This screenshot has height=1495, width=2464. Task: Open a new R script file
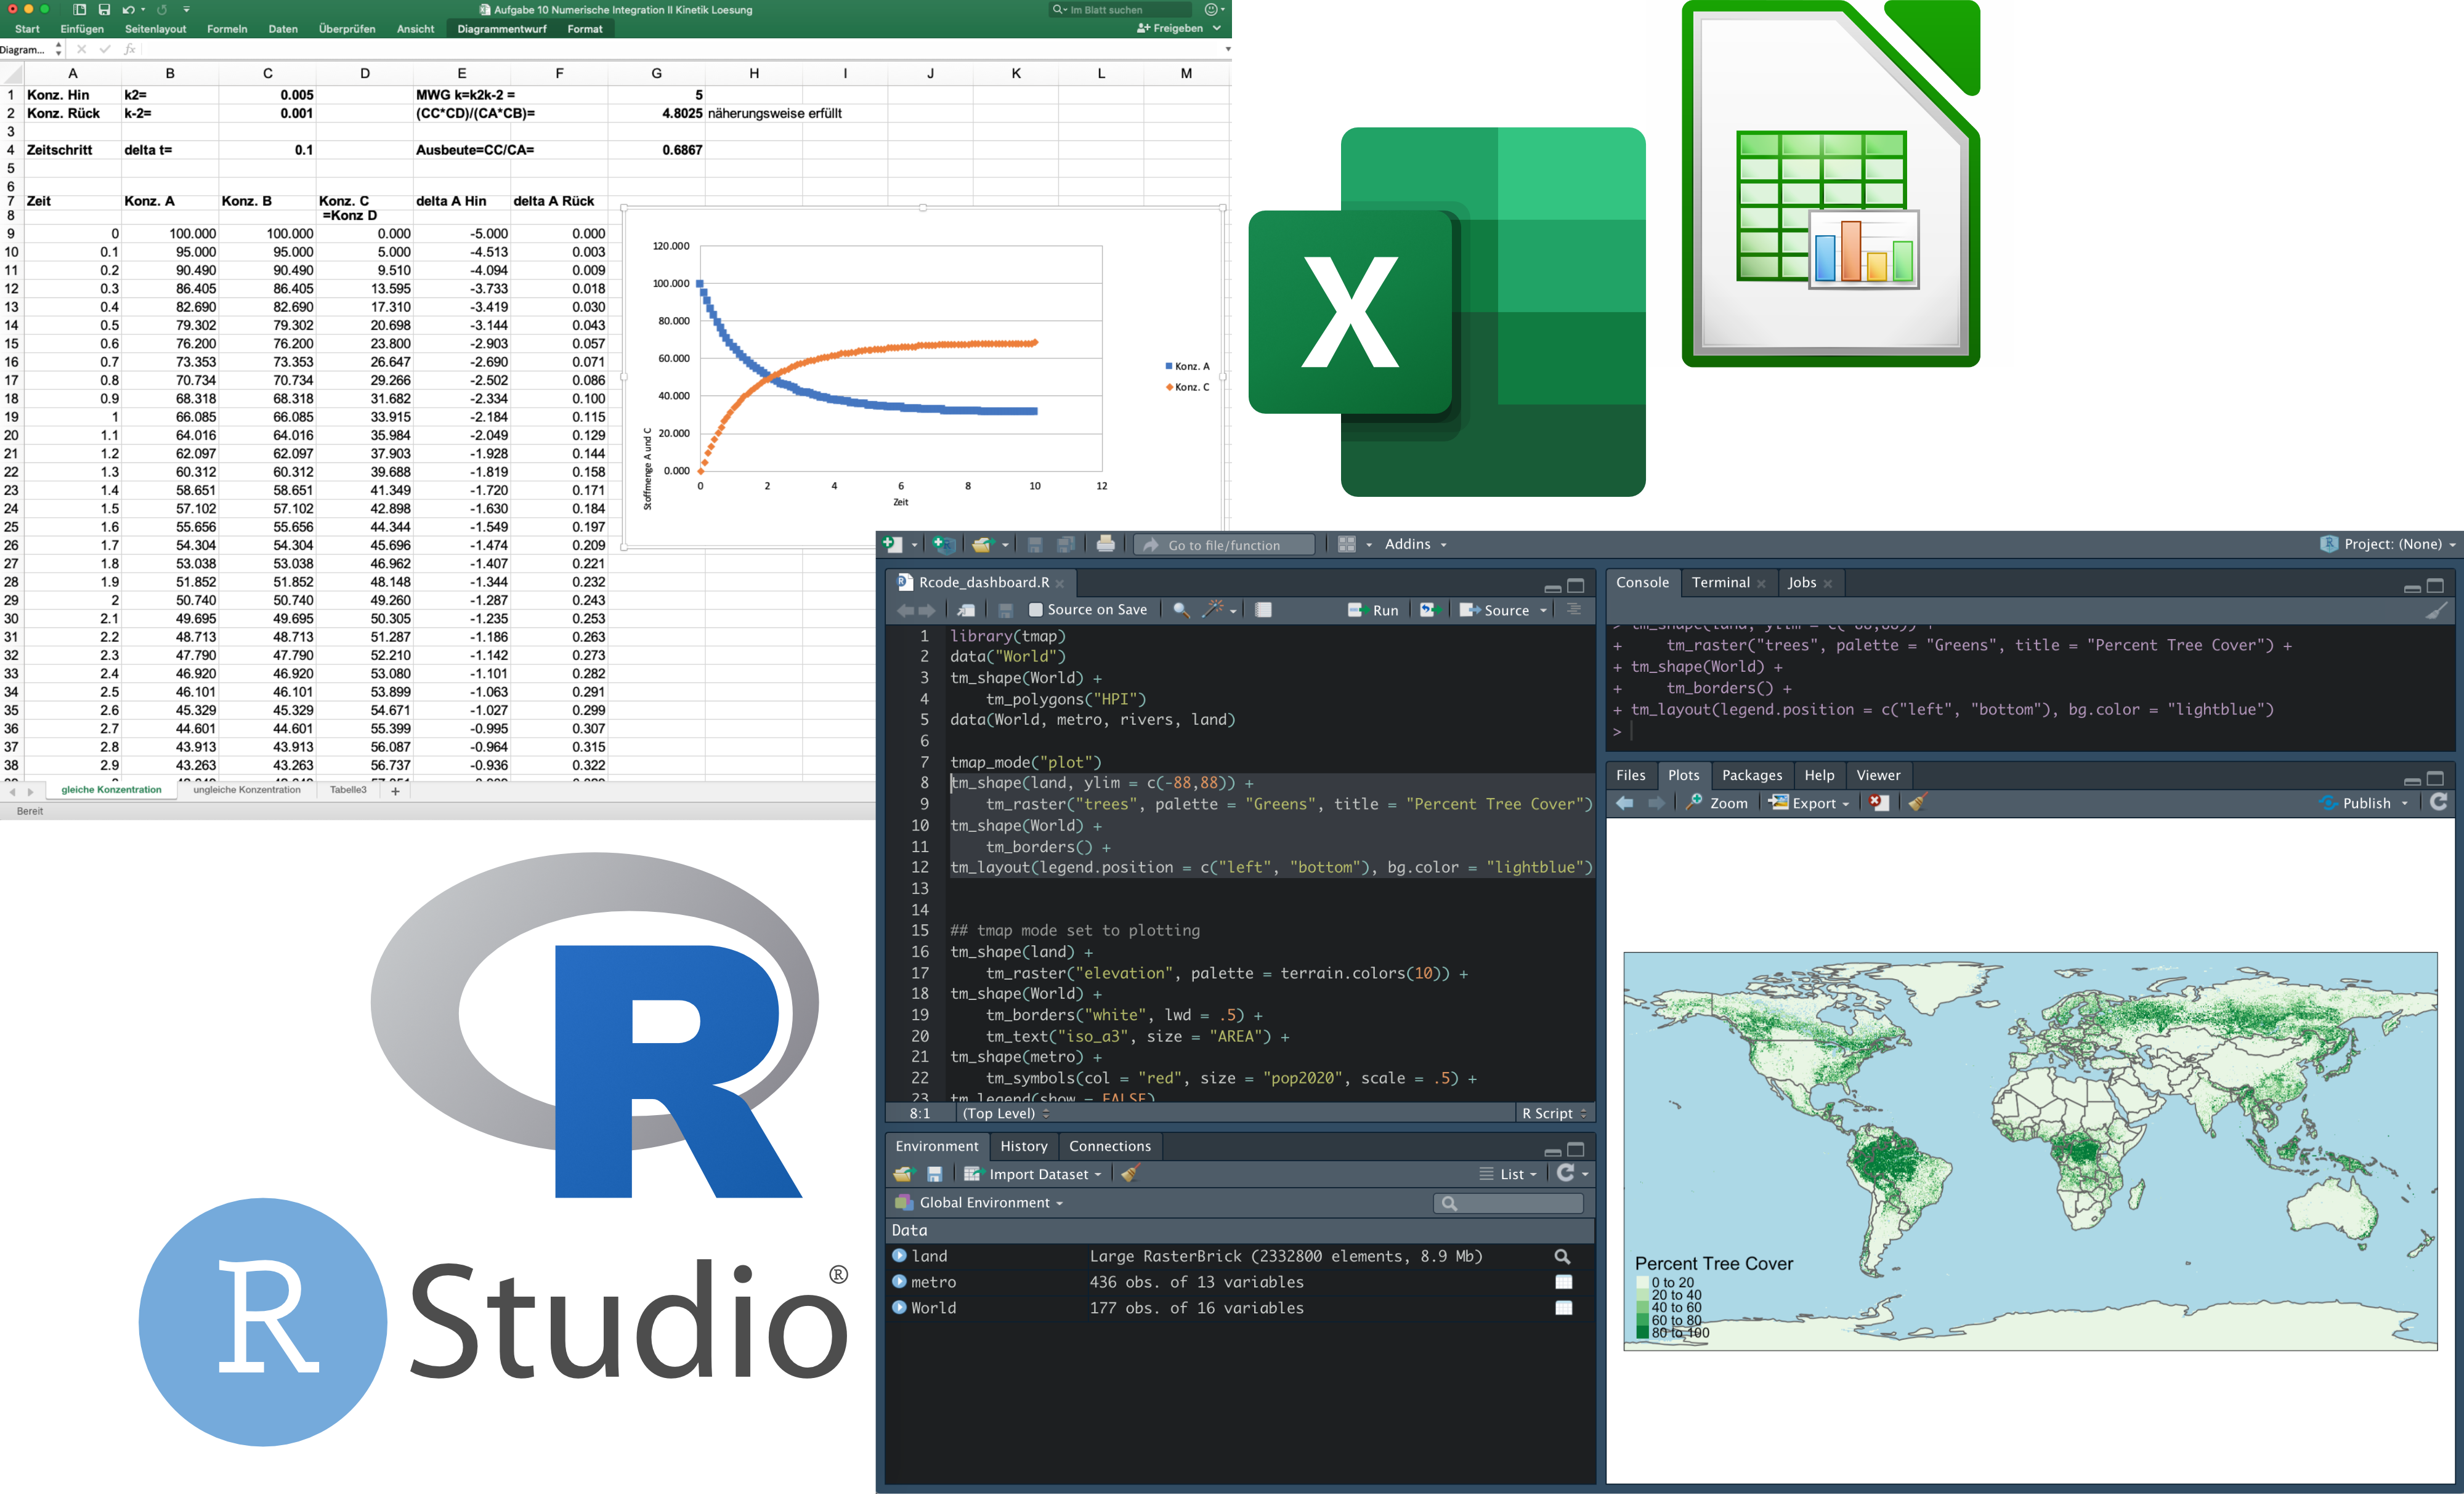[x=893, y=544]
